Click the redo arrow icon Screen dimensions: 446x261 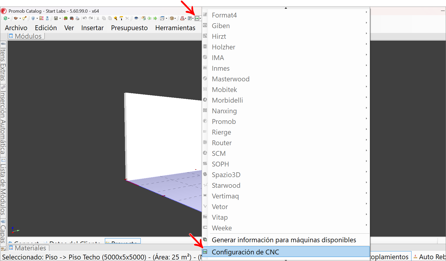coord(91,18)
